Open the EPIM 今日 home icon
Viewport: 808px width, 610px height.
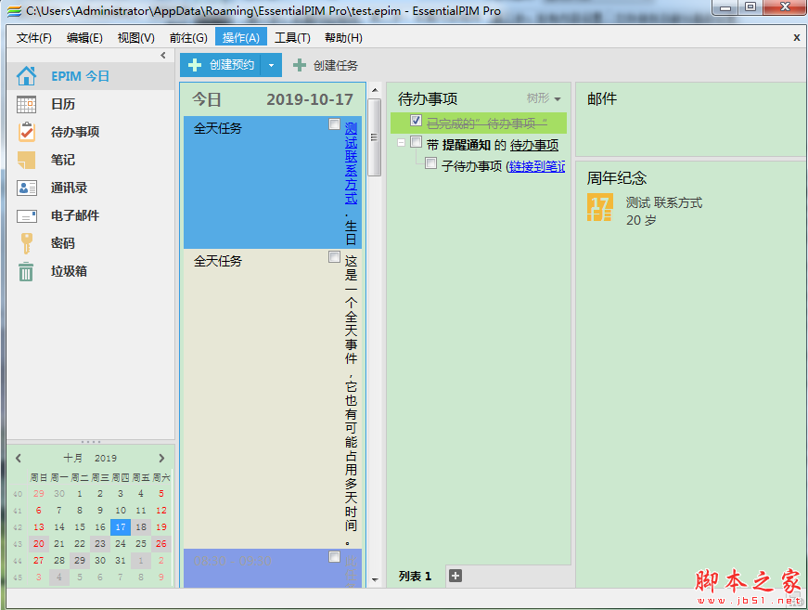[x=26, y=76]
